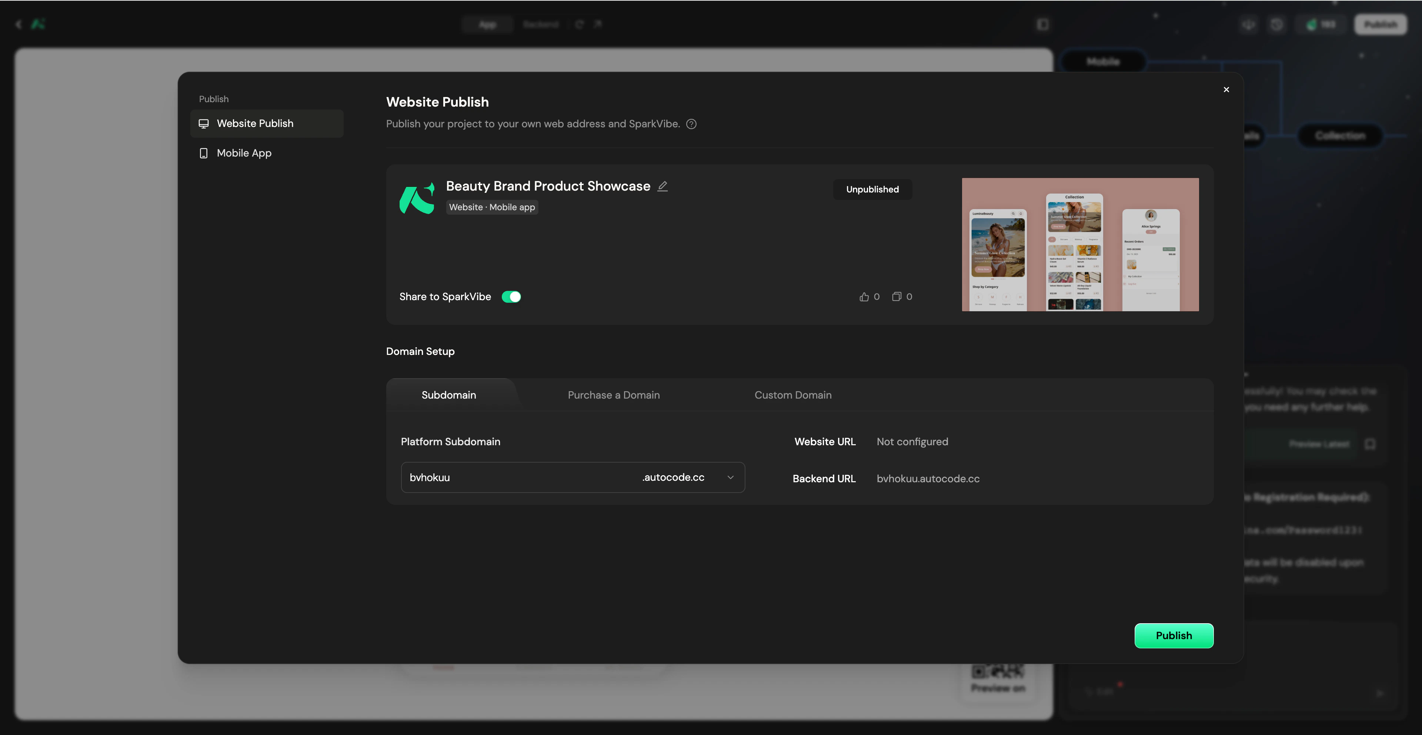Close the publish dialog with X
Image resolution: width=1422 pixels, height=735 pixels.
click(x=1226, y=90)
